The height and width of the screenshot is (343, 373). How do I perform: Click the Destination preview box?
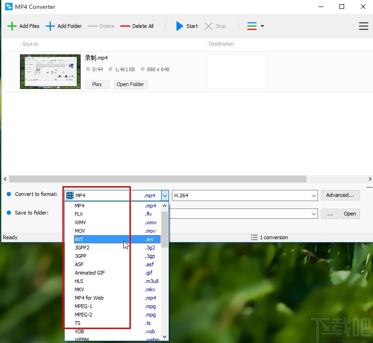[x=237, y=72]
